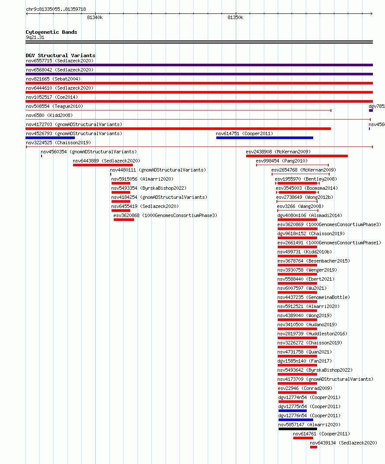385x464 pixels.
Task: Click the gray 9q21.31 cytogenetic band bar
Action: point(199,42)
